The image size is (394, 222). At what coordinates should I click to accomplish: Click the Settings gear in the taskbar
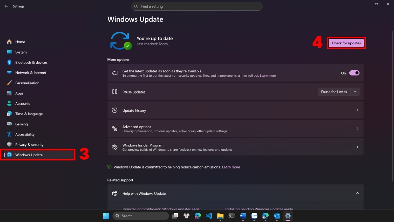tap(288, 216)
